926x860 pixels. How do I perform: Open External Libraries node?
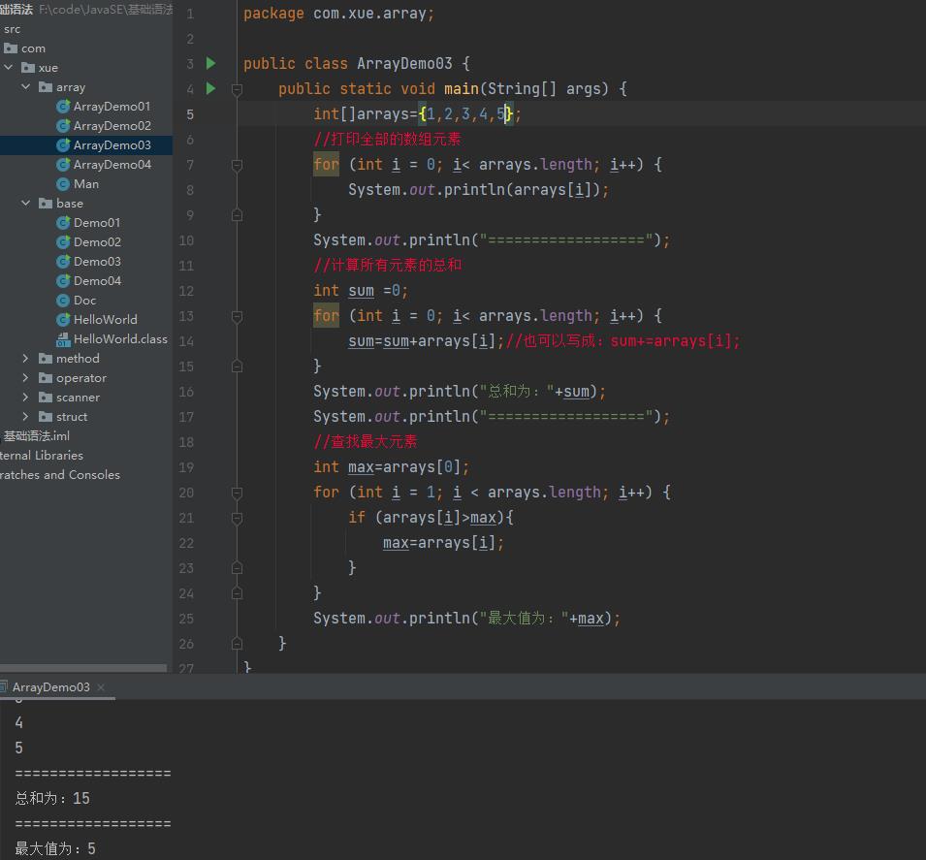click(x=42, y=456)
